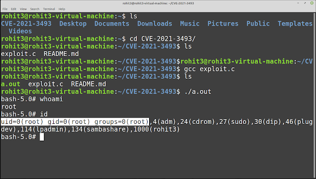Maximize the terminal window

(305, 3)
